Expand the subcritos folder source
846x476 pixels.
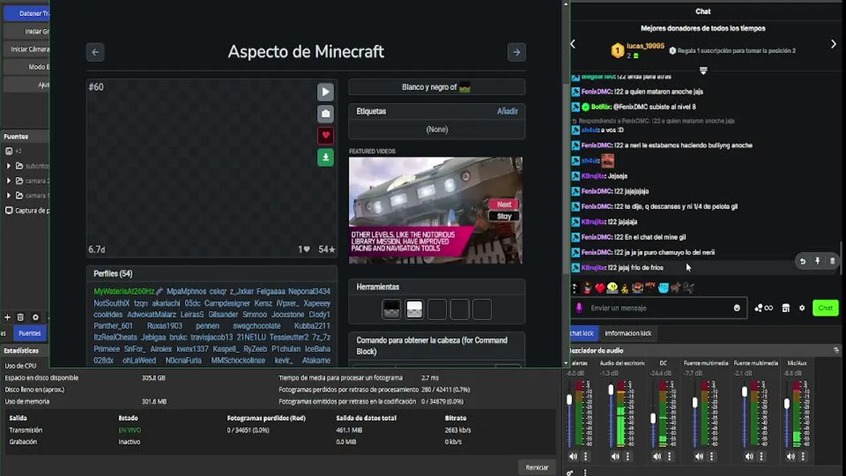[9, 166]
